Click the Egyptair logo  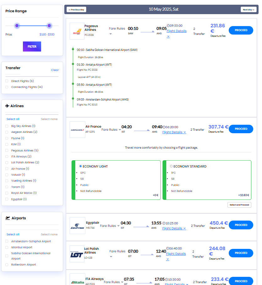pyautogui.click(x=78, y=226)
